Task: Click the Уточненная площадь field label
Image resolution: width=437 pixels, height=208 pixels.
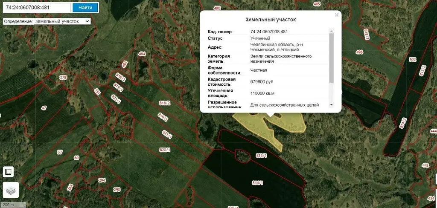Action: (x=220, y=93)
